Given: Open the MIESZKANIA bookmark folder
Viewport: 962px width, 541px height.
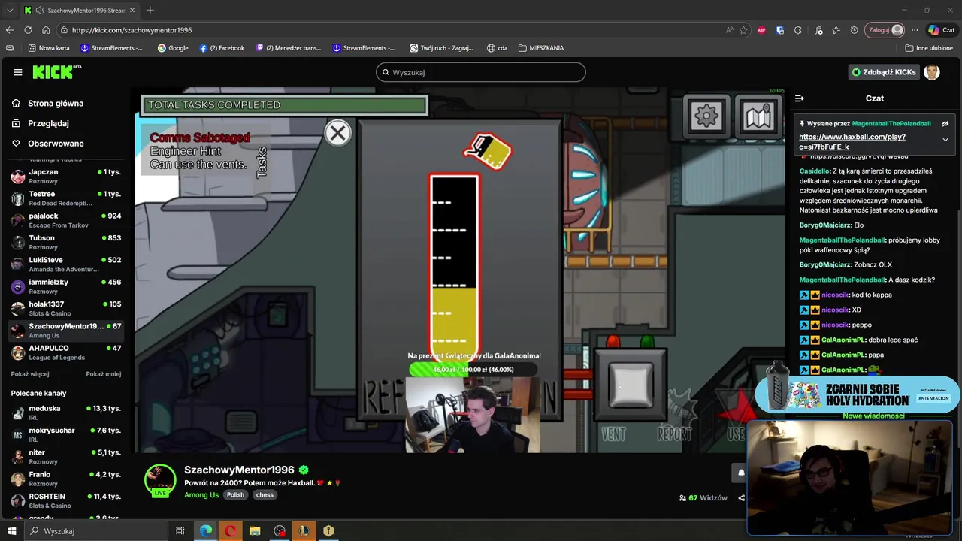Looking at the screenshot, I should [x=541, y=48].
